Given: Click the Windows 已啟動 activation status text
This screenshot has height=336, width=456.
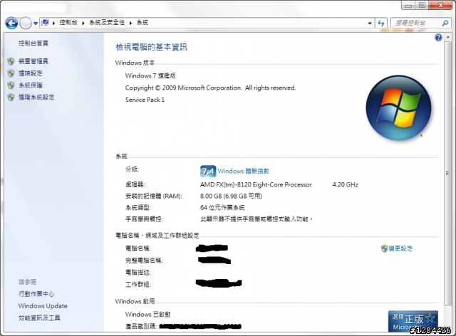Looking at the screenshot, I should click(x=147, y=314).
